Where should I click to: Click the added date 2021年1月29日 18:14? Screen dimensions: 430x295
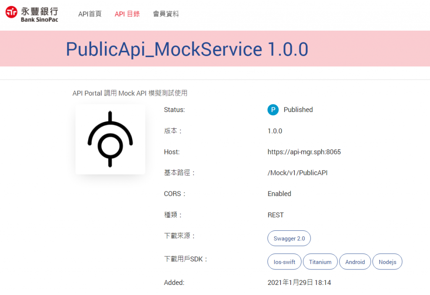coord(299,282)
